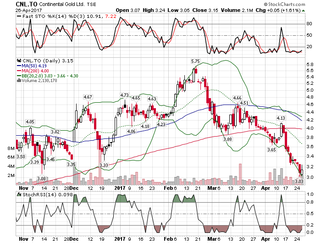This screenshot has height=243, width=321.
Task: Click the StochRSI(14) 0.098 legend
Action: click(48, 194)
